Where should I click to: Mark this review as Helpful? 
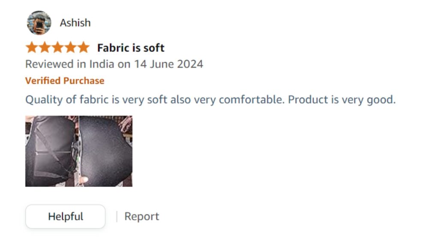(x=65, y=217)
